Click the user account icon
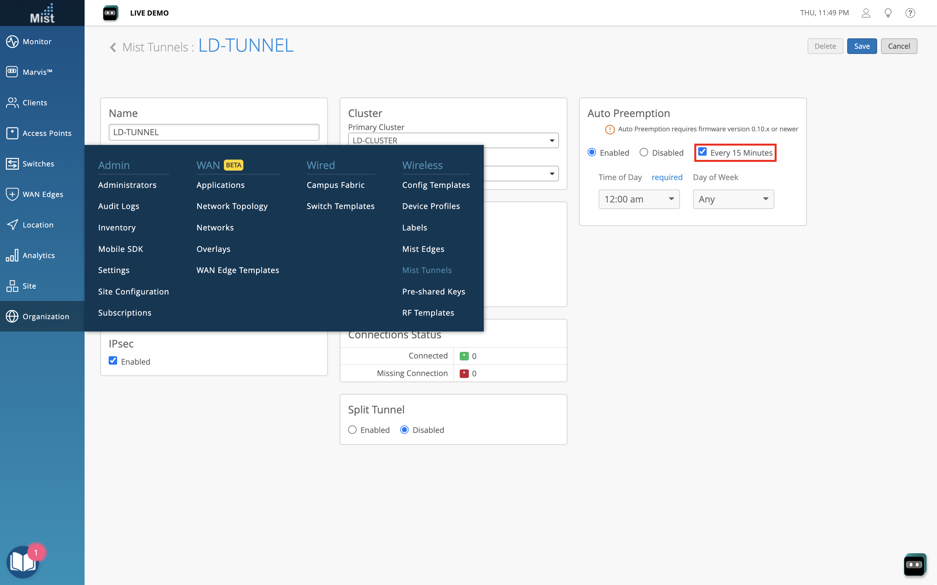This screenshot has height=585, width=937. coord(866,13)
